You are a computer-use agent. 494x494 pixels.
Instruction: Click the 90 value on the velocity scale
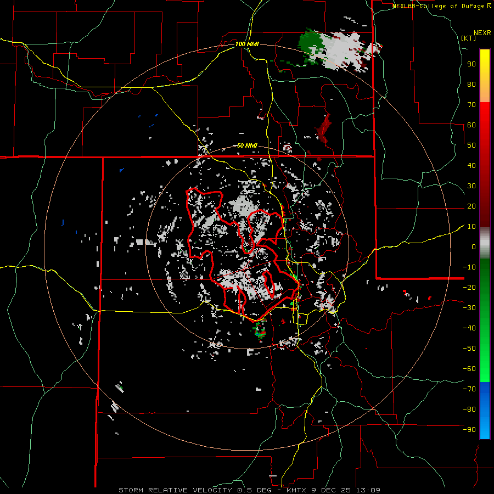point(471,64)
